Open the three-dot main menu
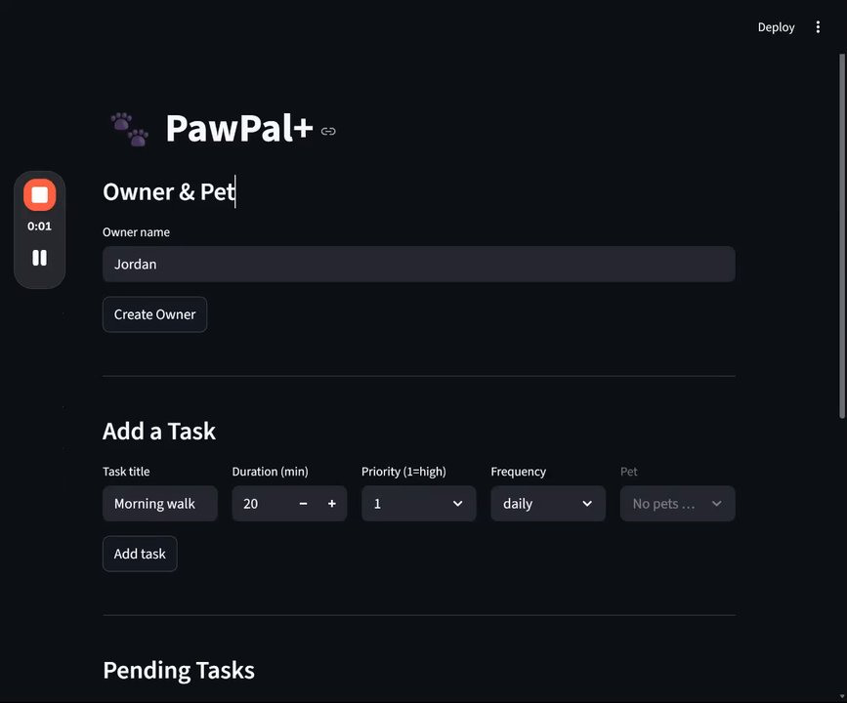The height and width of the screenshot is (703, 847). pos(819,27)
